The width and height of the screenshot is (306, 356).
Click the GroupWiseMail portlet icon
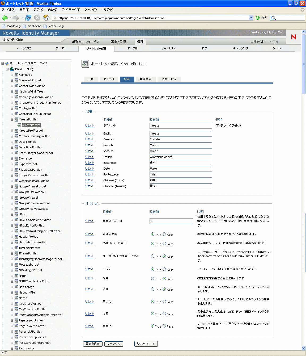[x=16, y=198]
